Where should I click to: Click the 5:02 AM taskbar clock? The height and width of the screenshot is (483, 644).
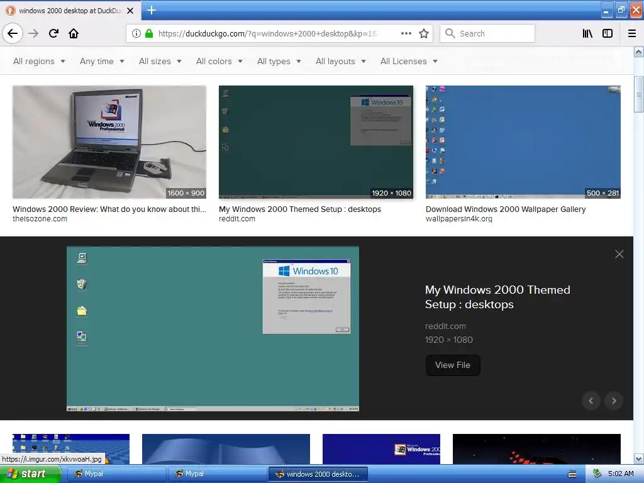pos(621,474)
